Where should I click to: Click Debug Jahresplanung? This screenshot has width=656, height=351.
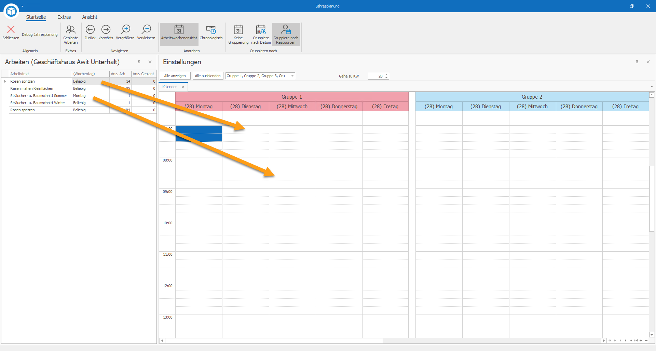click(x=40, y=35)
